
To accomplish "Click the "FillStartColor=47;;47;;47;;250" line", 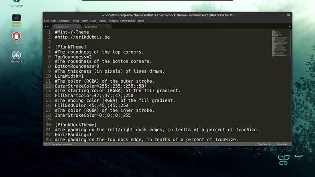I will pyautogui.click(x=94, y=96).
